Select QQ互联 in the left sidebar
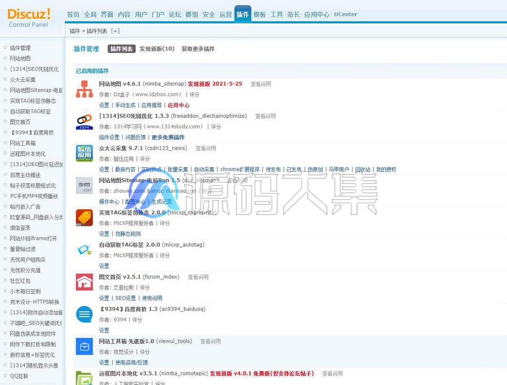The image size is (507, 385). (x=19, y=376)
